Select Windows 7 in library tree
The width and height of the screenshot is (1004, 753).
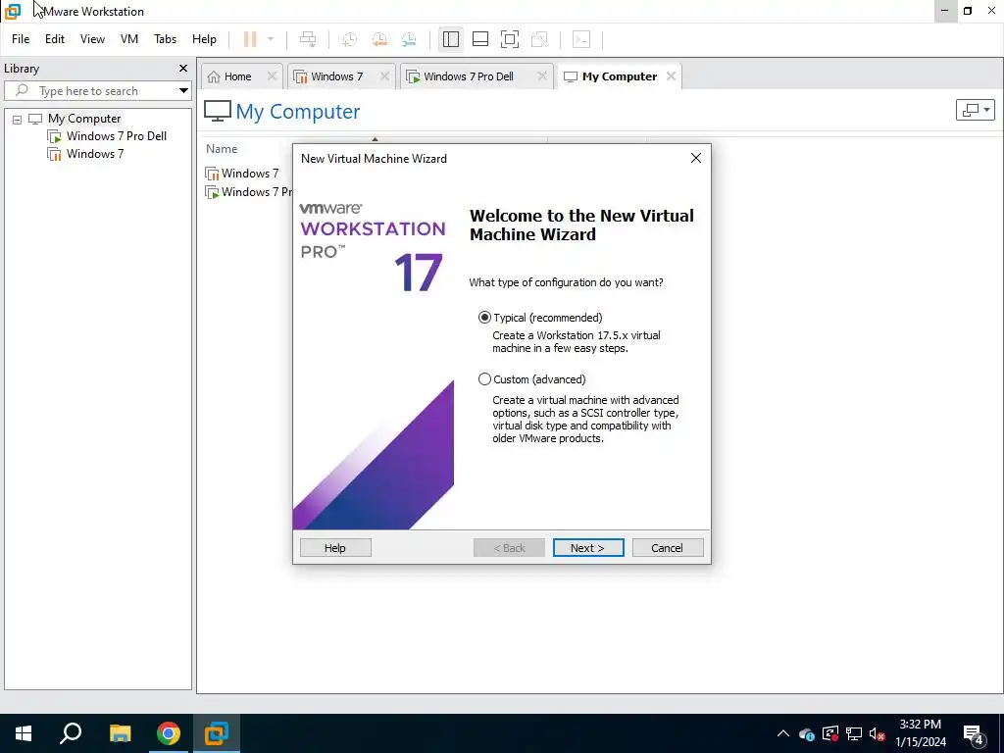click(95, 154)
